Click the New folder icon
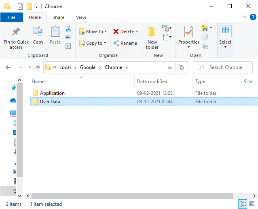The image size is (258, 209). click(x=152, y=31)
